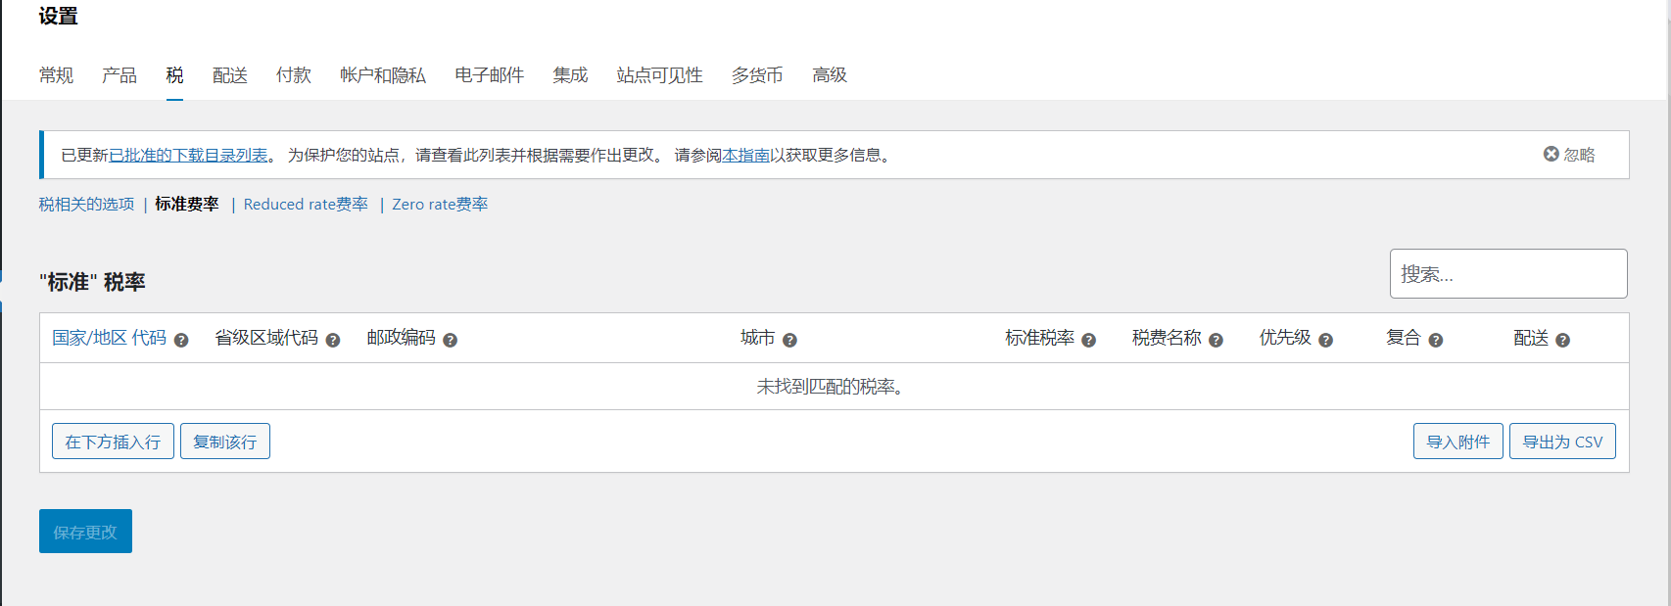
Task: Go to 税相关的选项 section
Action: click(x=86, y=205)
